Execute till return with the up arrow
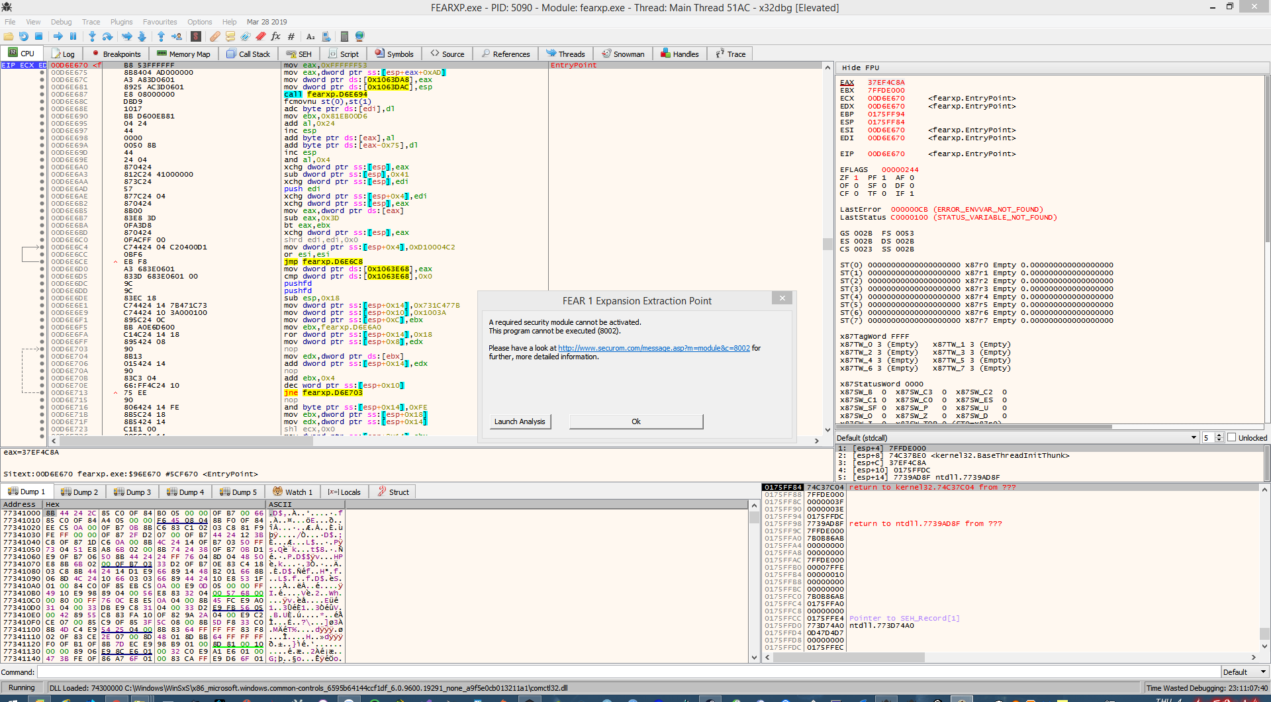The width and height of the screenshot is (1271, 702). (161, 36)
